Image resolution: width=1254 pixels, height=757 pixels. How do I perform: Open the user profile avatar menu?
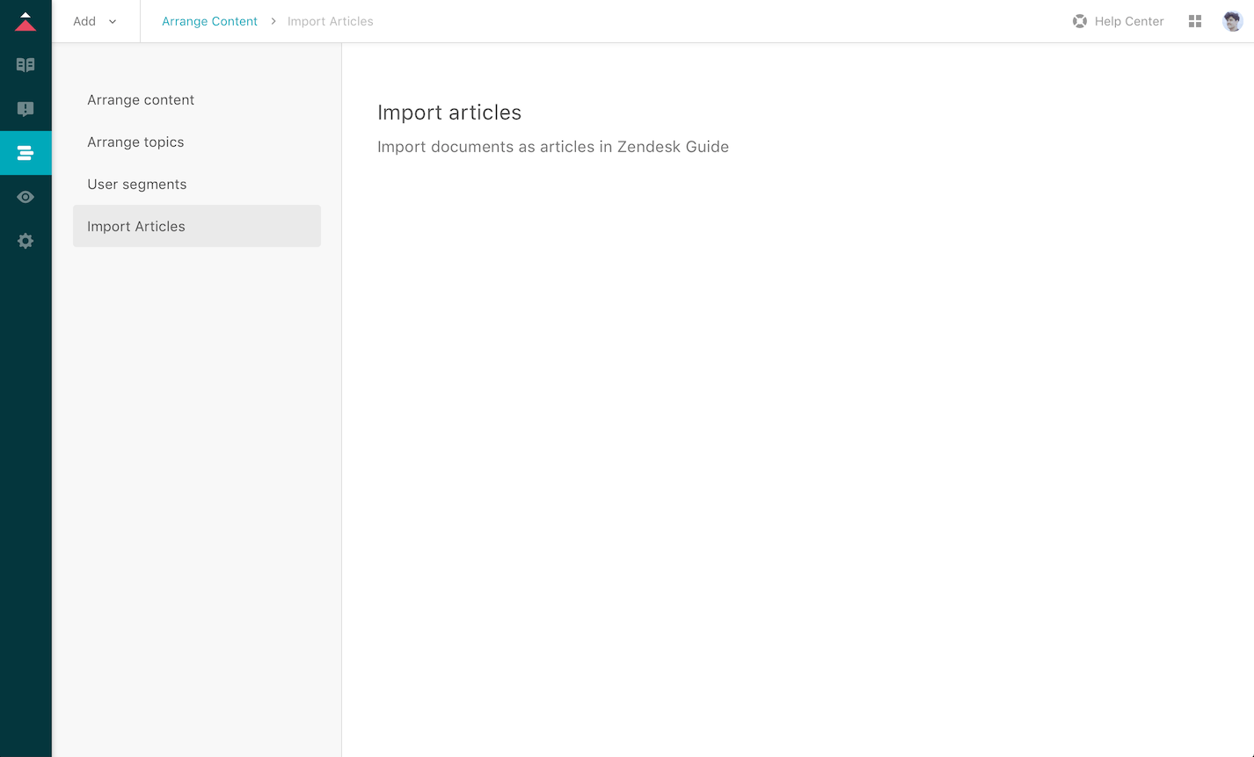[1232, 21]
